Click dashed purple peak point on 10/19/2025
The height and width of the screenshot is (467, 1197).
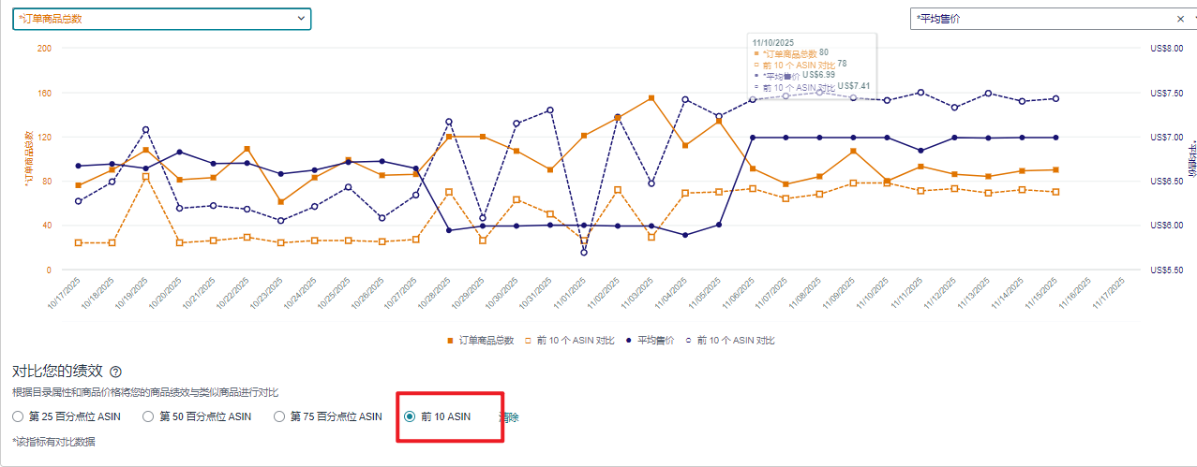click(145, 129)
